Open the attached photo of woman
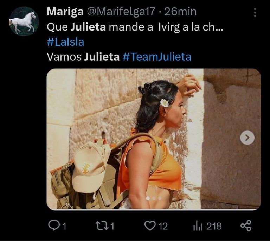Screen dimensions: 270x241 click(x=154, y=139)
